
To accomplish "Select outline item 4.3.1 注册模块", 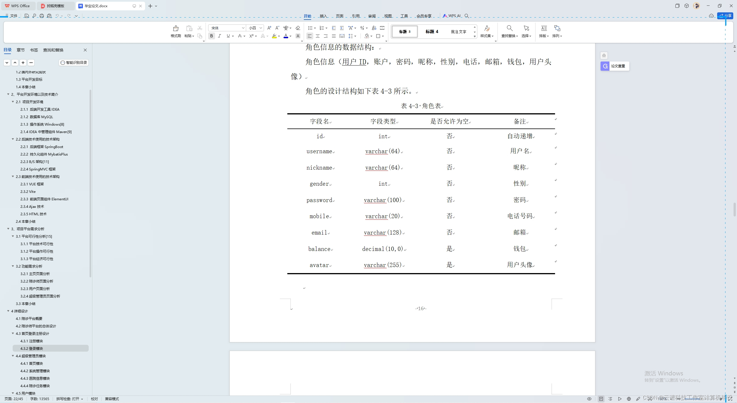I will click(x=32, y=341).
